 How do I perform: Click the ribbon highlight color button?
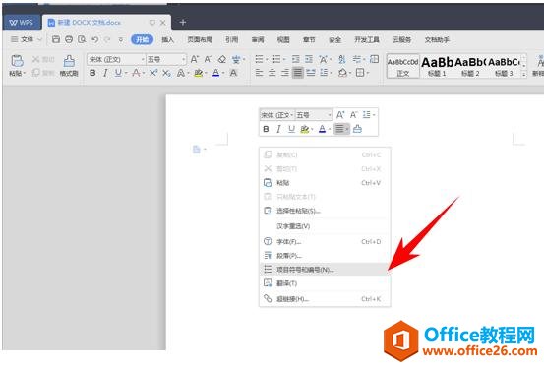point(198,73)
